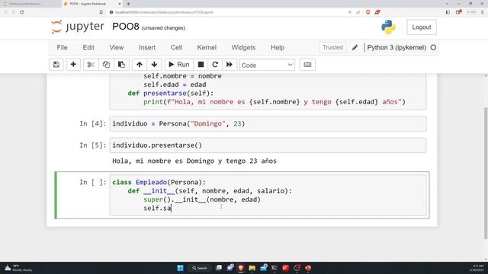Click the output text Hola, mi nombre es Domingo
Screen dimensions: 488x274
click(x=194, y=161)
